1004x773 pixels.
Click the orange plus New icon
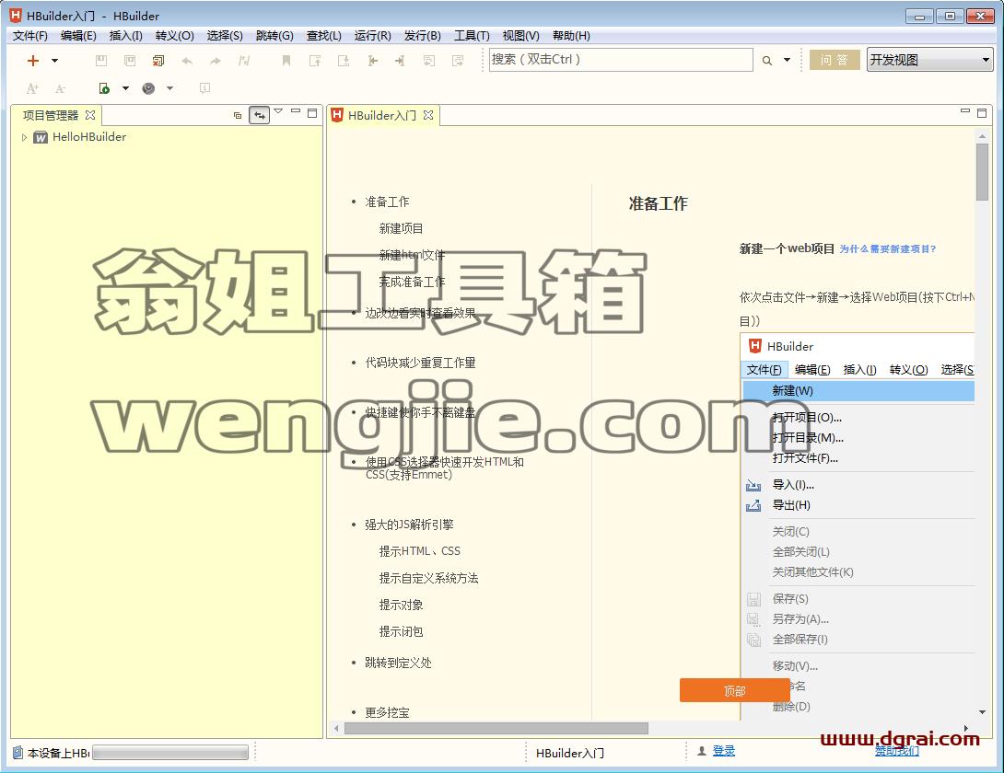pyautogui.click(x=32, y=60)
